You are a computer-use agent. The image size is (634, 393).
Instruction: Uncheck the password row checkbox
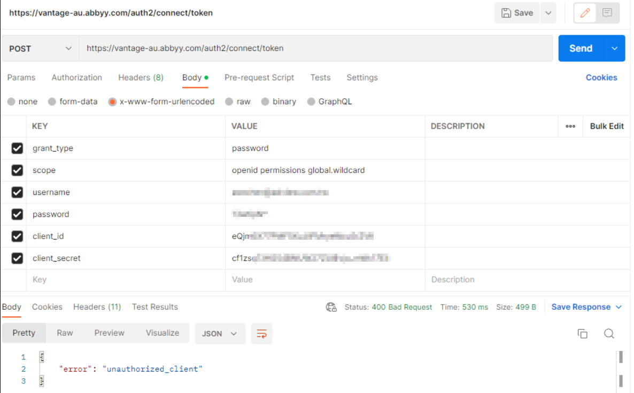click(x=17, y=215)
